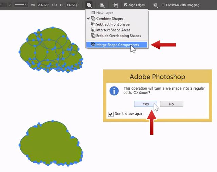Click the top anchor point of merged bush shape
Screen dimensions: 217x172
pyautogui.click(x=53, y=121)
